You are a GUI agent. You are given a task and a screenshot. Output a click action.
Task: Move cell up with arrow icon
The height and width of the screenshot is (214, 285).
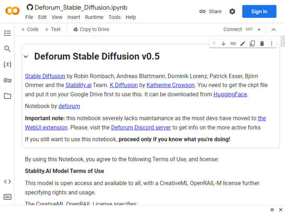tap(214, 43)
